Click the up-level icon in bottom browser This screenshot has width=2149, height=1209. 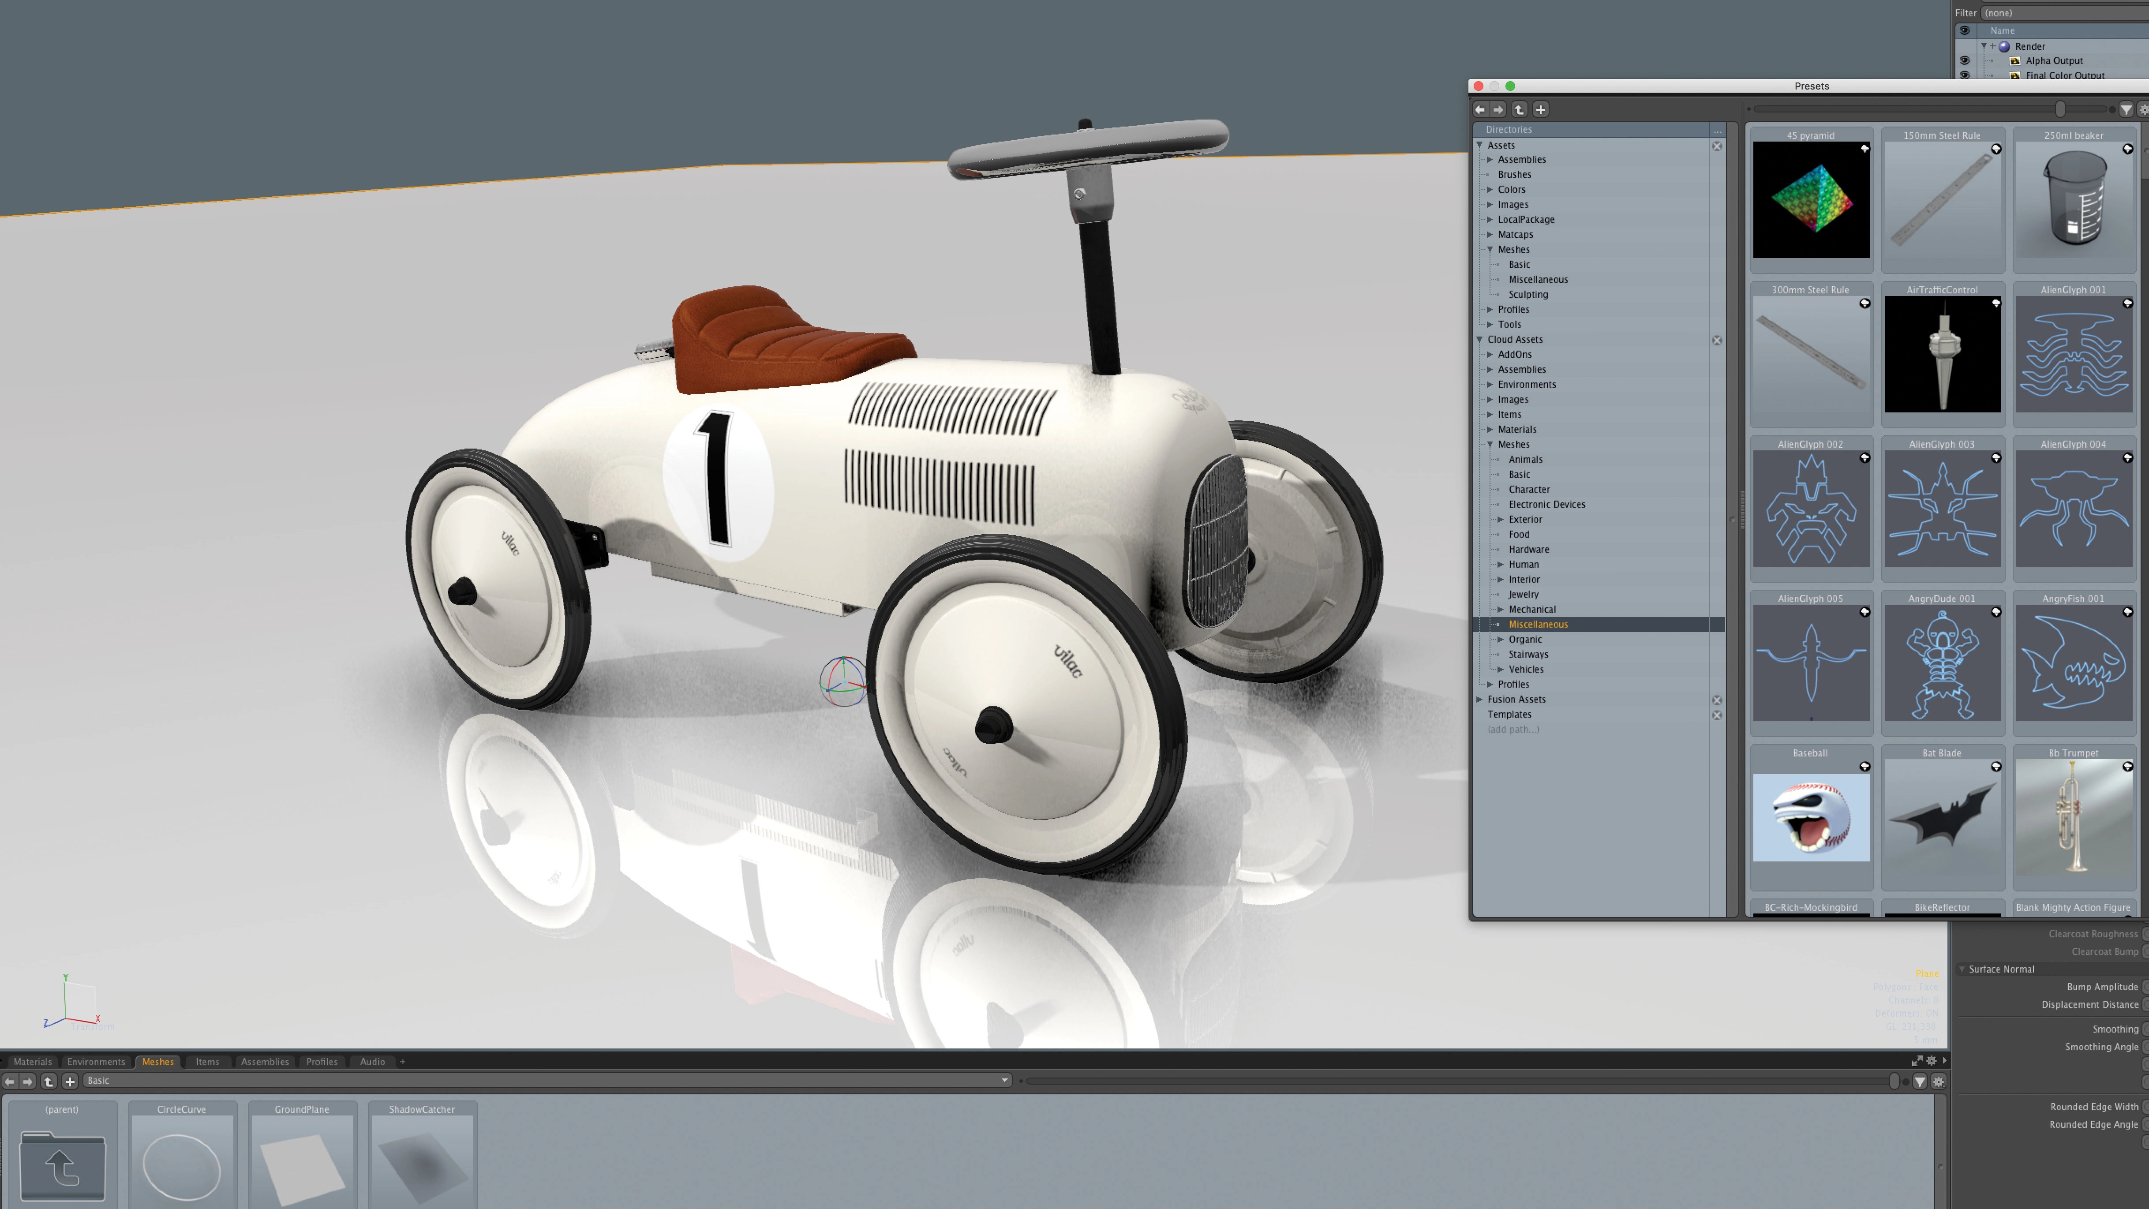[49, 1082]
